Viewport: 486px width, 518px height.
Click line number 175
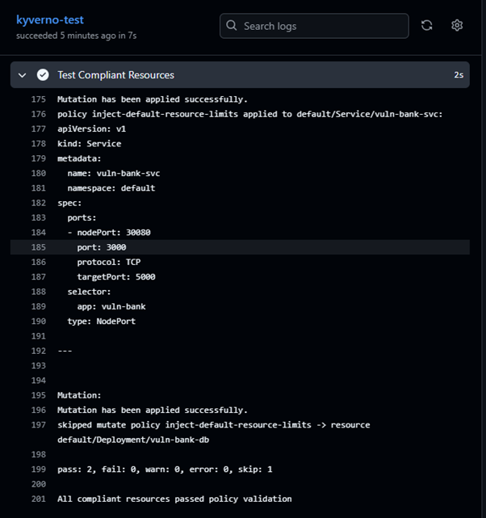point(39,99)
